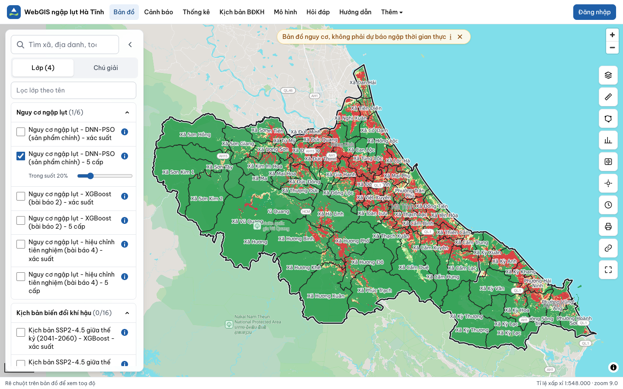Select the Lớp (4) tab
This screenshot has height=389, width=623.
pos(43,68)
